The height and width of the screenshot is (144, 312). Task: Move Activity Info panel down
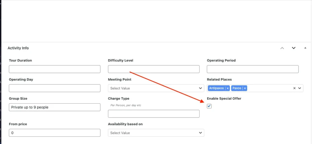pyautogui.click(x=294, y=48)
